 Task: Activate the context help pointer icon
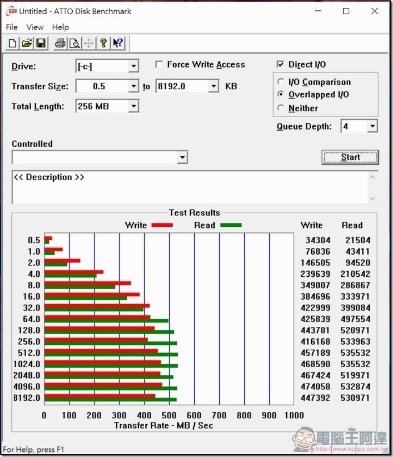[x=118, y=43]
